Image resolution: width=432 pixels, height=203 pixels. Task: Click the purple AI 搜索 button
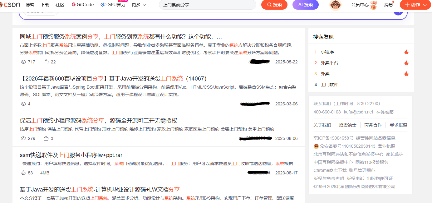[x=305, y=5]
